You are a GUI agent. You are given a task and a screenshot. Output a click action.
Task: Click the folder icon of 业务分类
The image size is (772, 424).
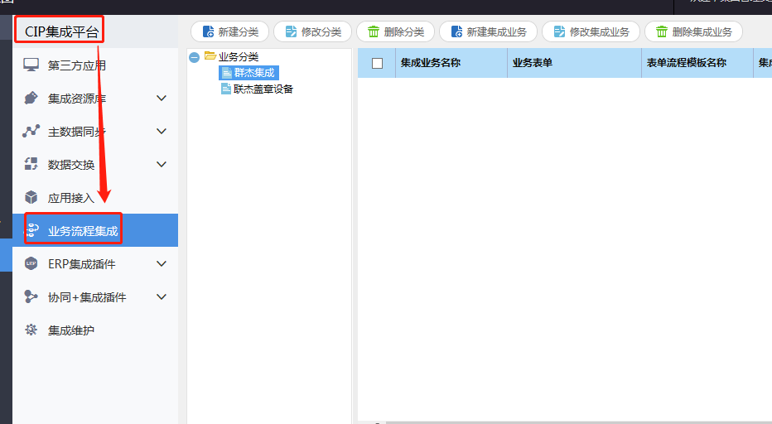[x=210, y=55]
